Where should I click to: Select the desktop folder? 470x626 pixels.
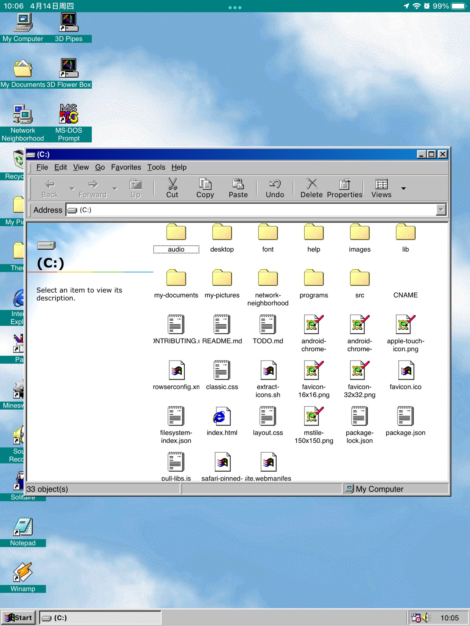point(222,238)
